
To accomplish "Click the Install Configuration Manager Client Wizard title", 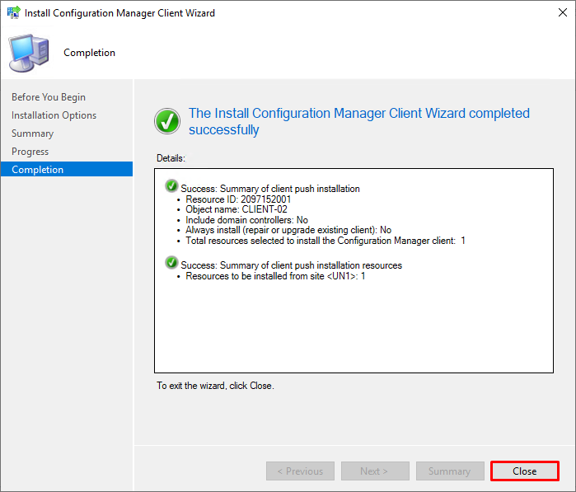I will [119, 13].
